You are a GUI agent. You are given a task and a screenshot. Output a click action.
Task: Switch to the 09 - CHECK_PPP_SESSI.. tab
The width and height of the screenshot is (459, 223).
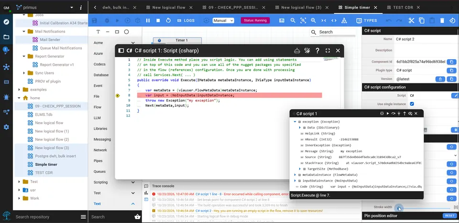point(233,7)
